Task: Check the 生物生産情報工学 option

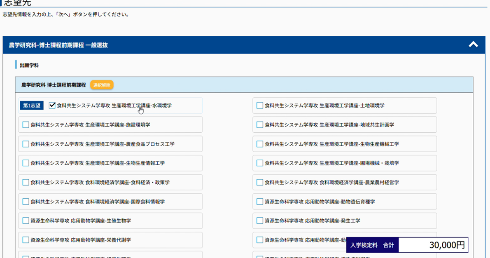Action: [26, 163]
